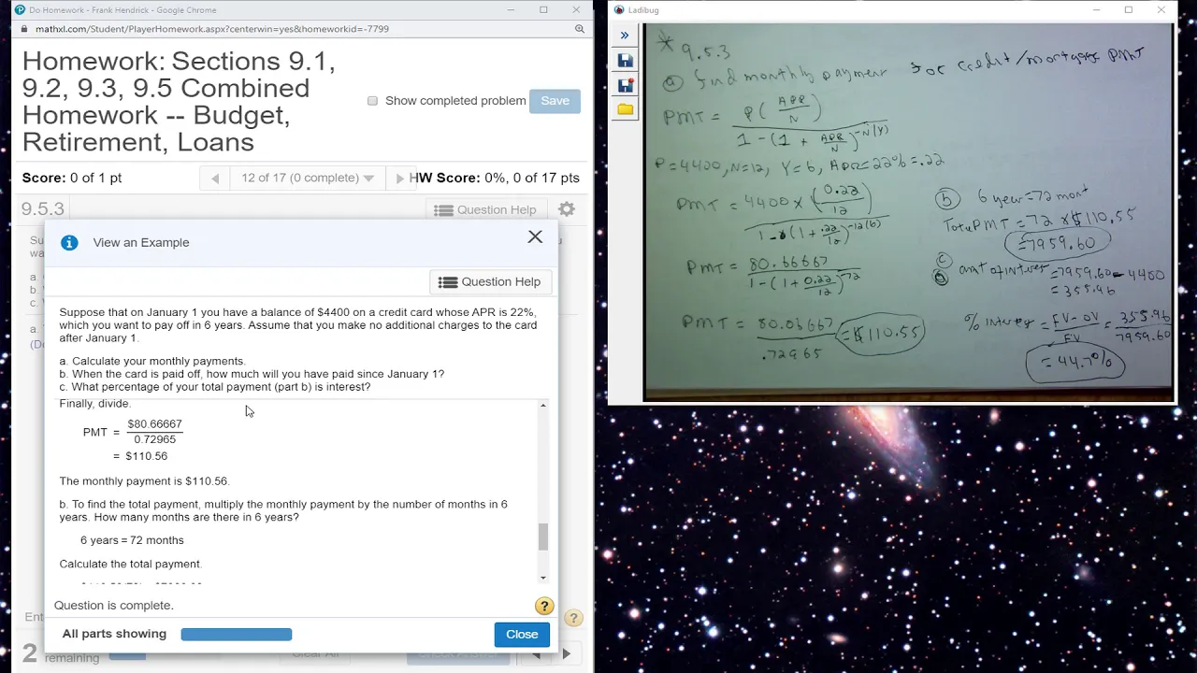1197x673 pixels.
Task: Click the '$80.66667' numerator in formula
Action: (x=154, y=424)
